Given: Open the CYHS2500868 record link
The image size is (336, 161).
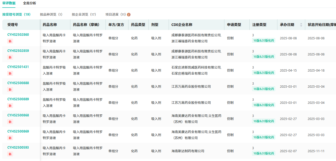Looking at the screenshot, I should pos(18,115).
